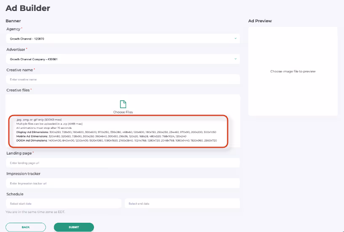Focus the Landing page URL field
Screen dimensions: 344x232
click(x=123, y=163)
